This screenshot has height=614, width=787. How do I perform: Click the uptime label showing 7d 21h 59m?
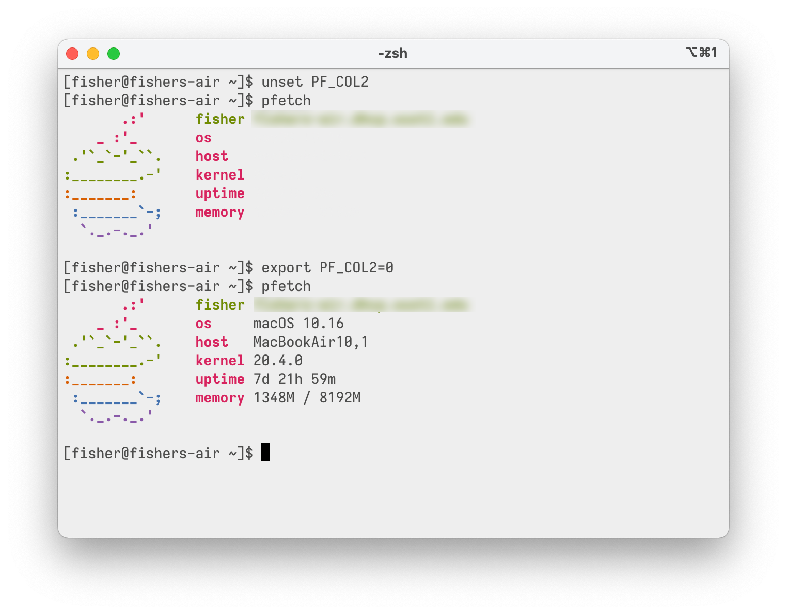click(220, 379)
